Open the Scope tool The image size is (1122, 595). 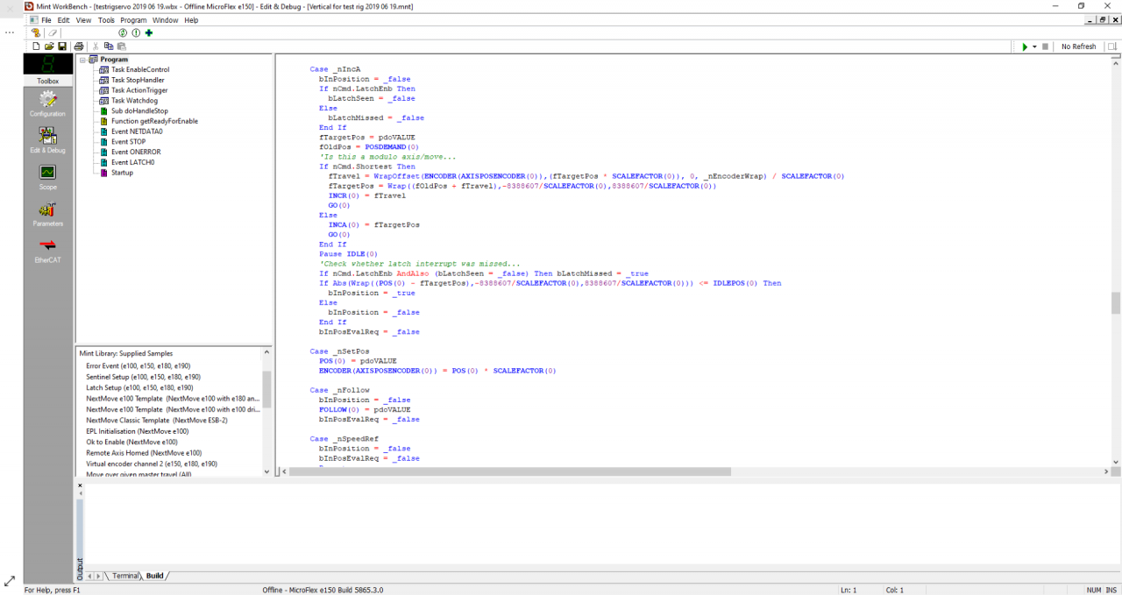(x=47, y=176)
